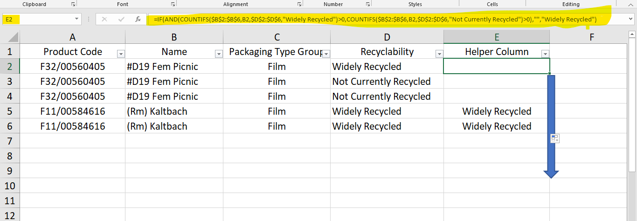This screenshot has width=637, height=221.
Task: Click the Enter checkmark icon in formula bar
Action: [x=121, y=20]
